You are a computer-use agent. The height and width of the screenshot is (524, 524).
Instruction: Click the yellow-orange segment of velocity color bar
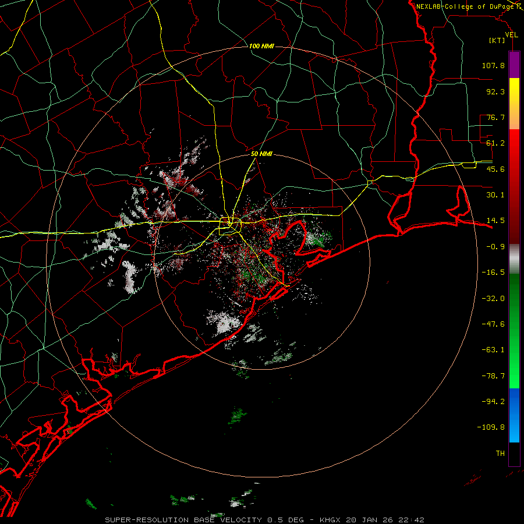514,104
